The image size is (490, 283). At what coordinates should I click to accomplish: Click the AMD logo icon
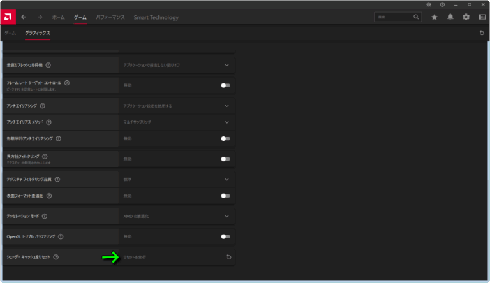8,17
